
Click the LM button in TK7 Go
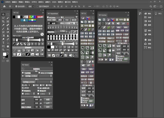pos(42,54)
